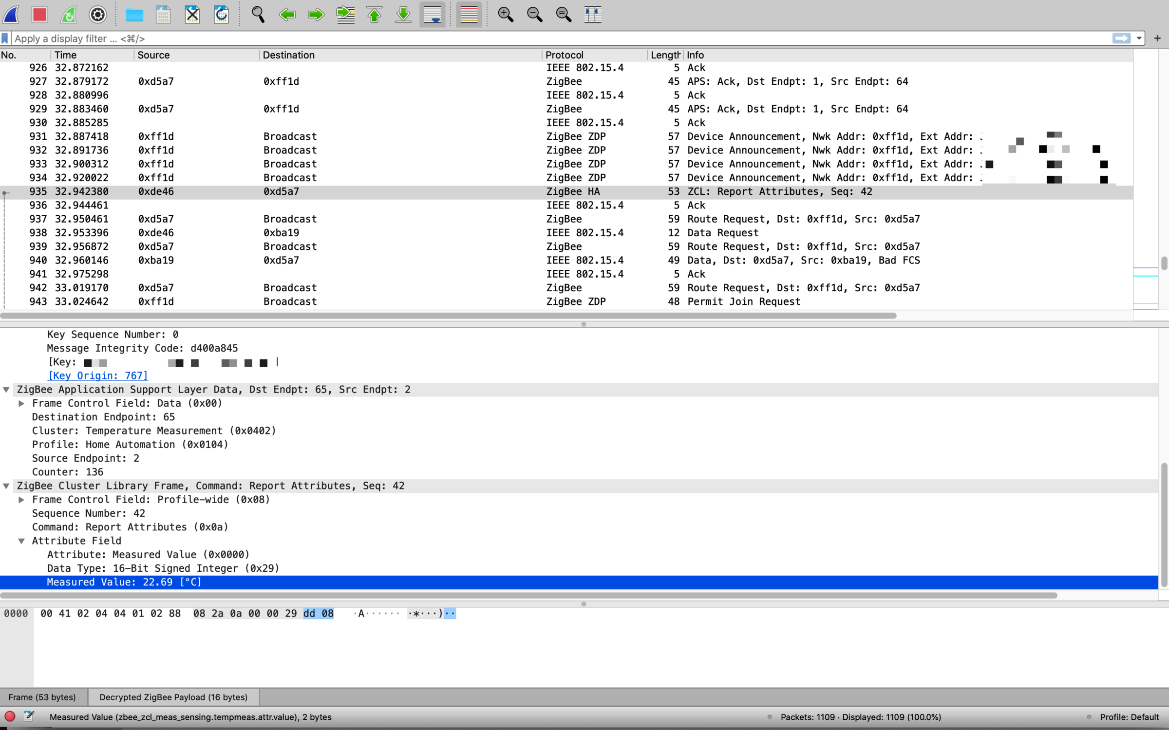The height and width of the screenshot is (730, 1169).
Task: Expand APS Frame Control Field: Data (0x00)
Action: [21, 403]
